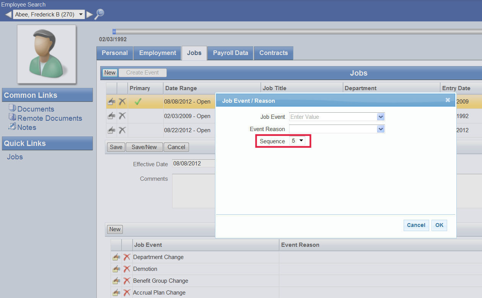Close the Job Event / Reason dialog
Image resolution: width=482 pixels, height=298 pixels.
pos(448,100)
